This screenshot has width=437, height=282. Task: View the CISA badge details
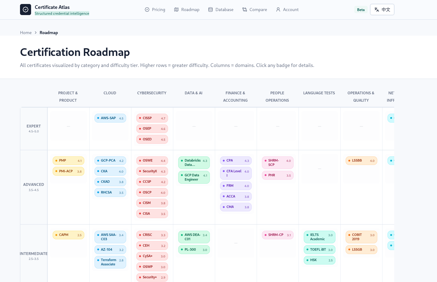click(152, 214)
